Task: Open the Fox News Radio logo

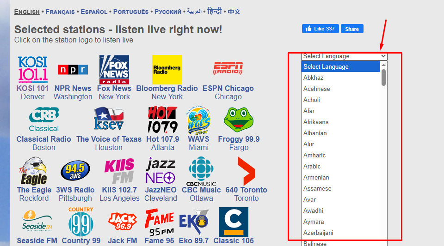Action: [x=114, y=70]
